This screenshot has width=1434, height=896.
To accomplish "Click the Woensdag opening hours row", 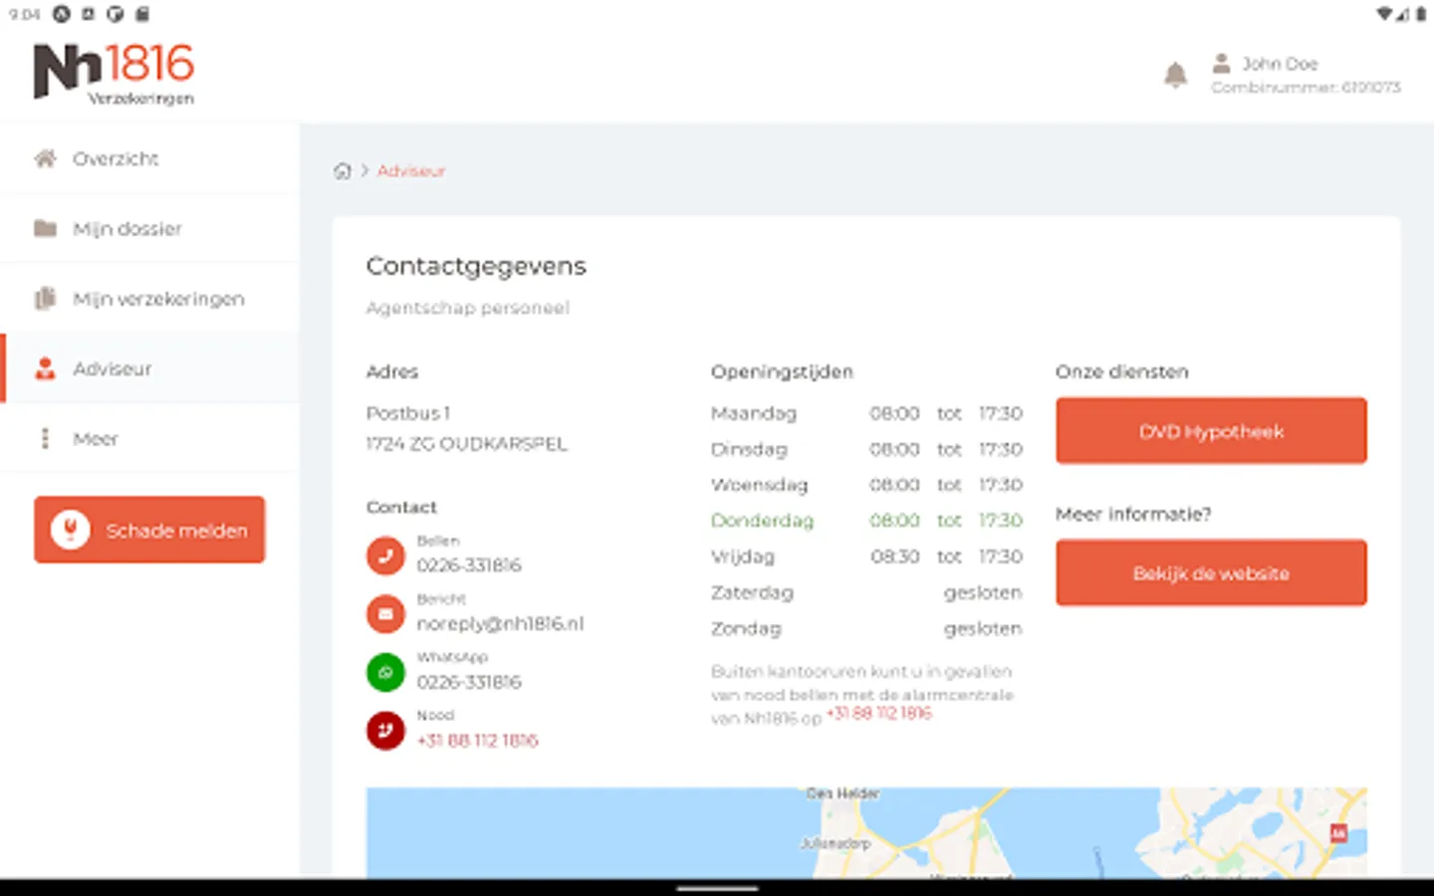I will coord(866,485).
